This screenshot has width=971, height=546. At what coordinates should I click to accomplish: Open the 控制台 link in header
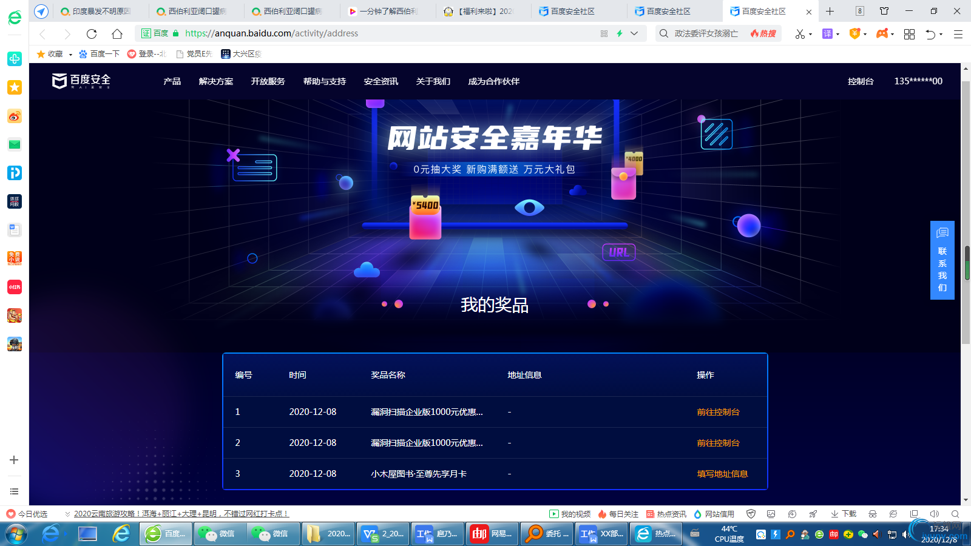(861, 81)
